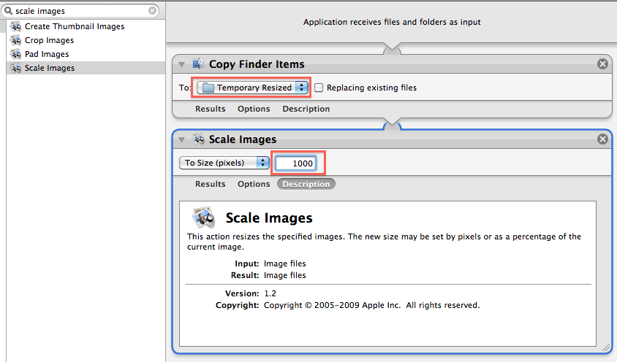
Task: Hide the Scale Images Description tab
Action: (x=306, y=184)
